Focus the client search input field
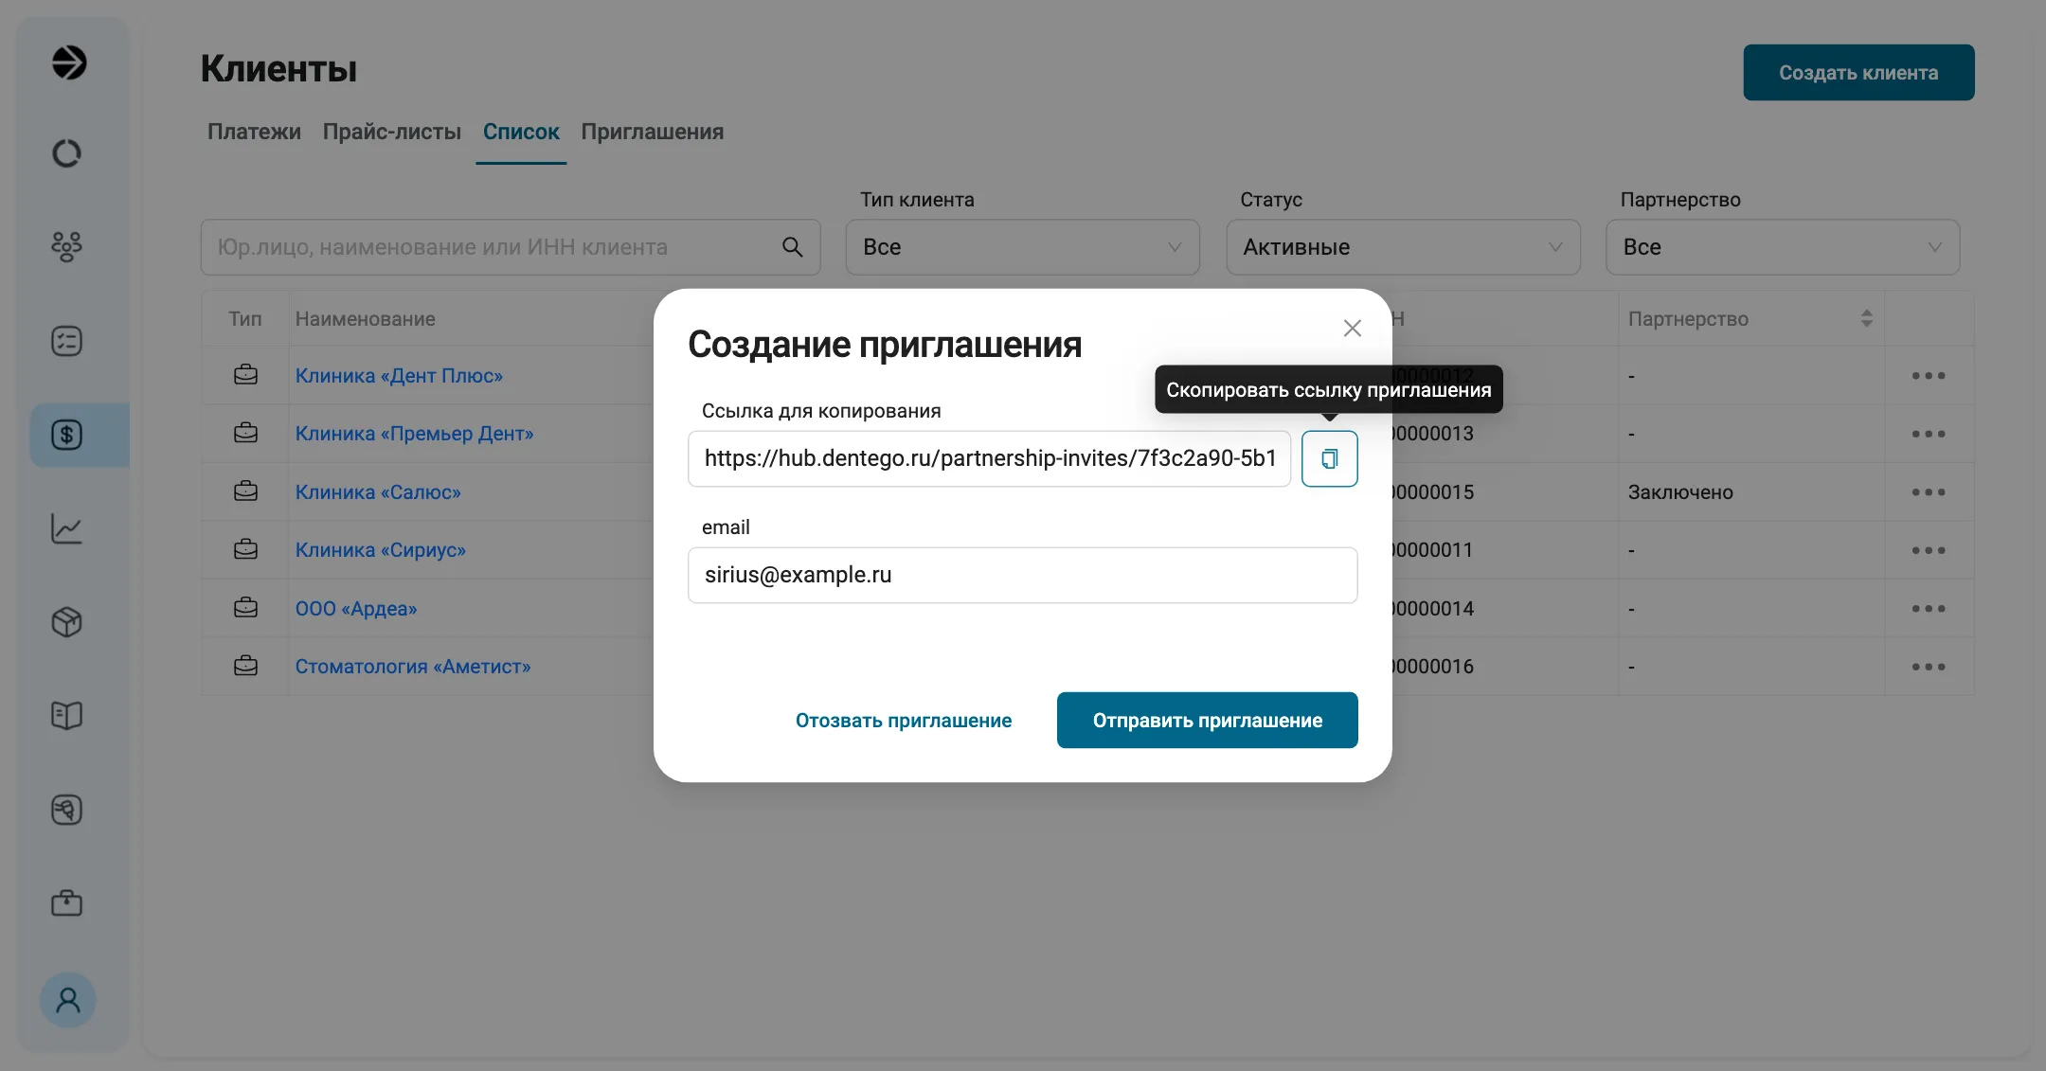This screenshot has width=2046, height=1071. coord(511,247)
